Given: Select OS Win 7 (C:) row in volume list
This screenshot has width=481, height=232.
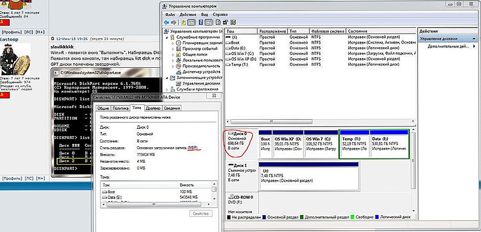Looking at the screenshot, I should pyautogui.click(x=320, y=53).
